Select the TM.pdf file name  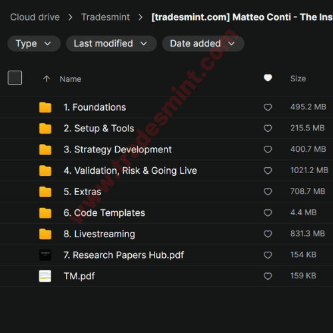tap(79, 276)
